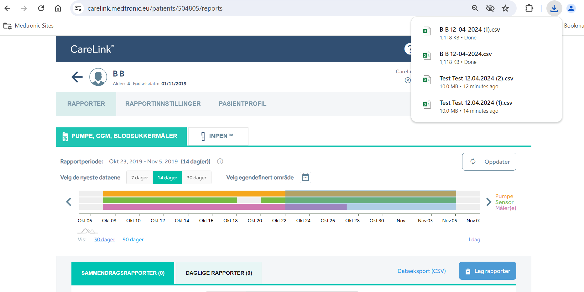View site information icon in address bar
This screenshot has height=292, width=584.
click(78, 8)
